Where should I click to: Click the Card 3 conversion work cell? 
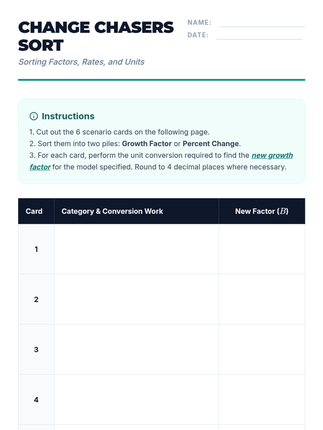pos(136,349)
